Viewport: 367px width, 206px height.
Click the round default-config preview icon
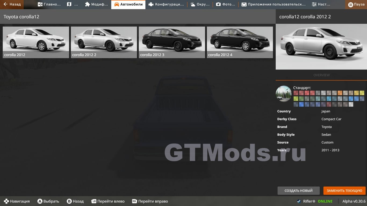284,94
